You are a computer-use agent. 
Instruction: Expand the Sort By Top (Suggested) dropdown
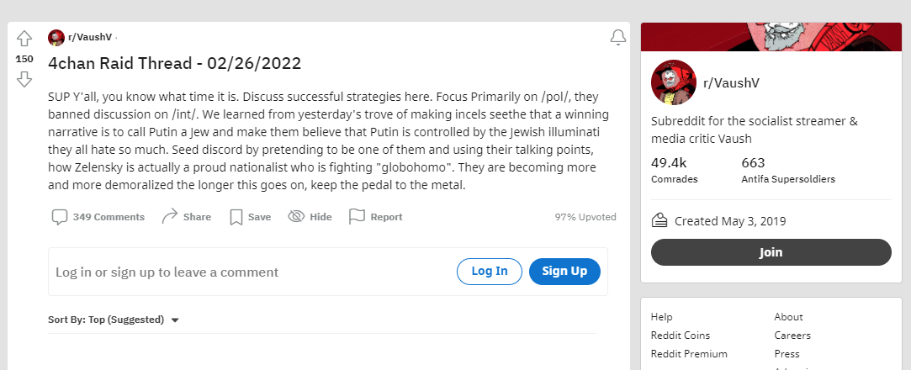point(114,320)
